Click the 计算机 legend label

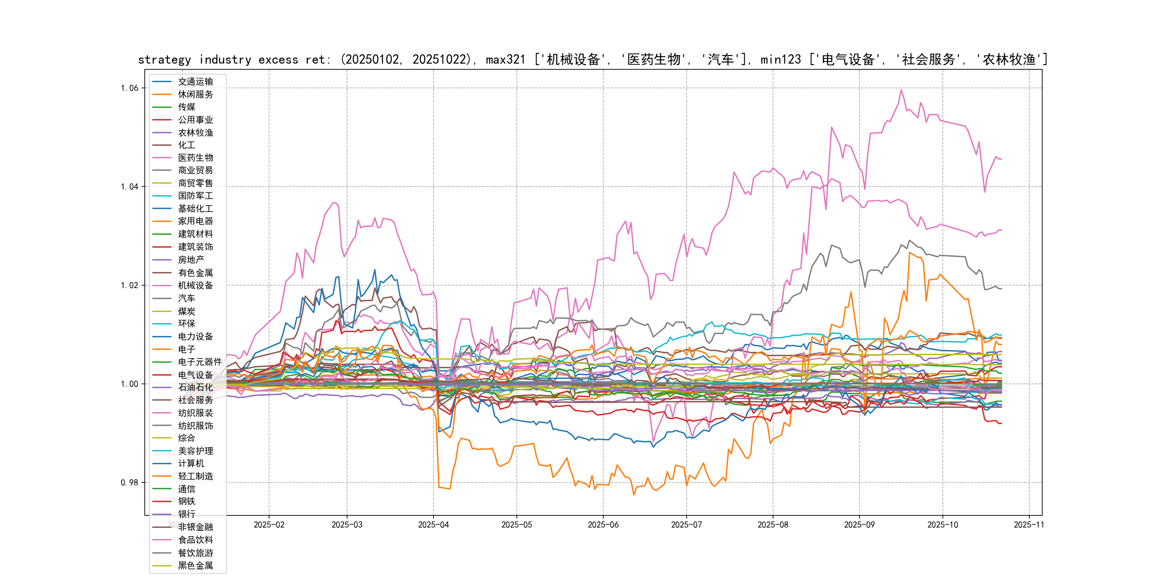(x=190, y=464)
